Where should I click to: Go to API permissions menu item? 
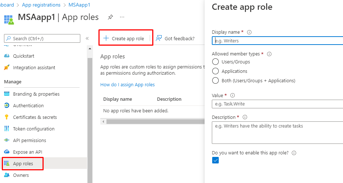(29, 140)
